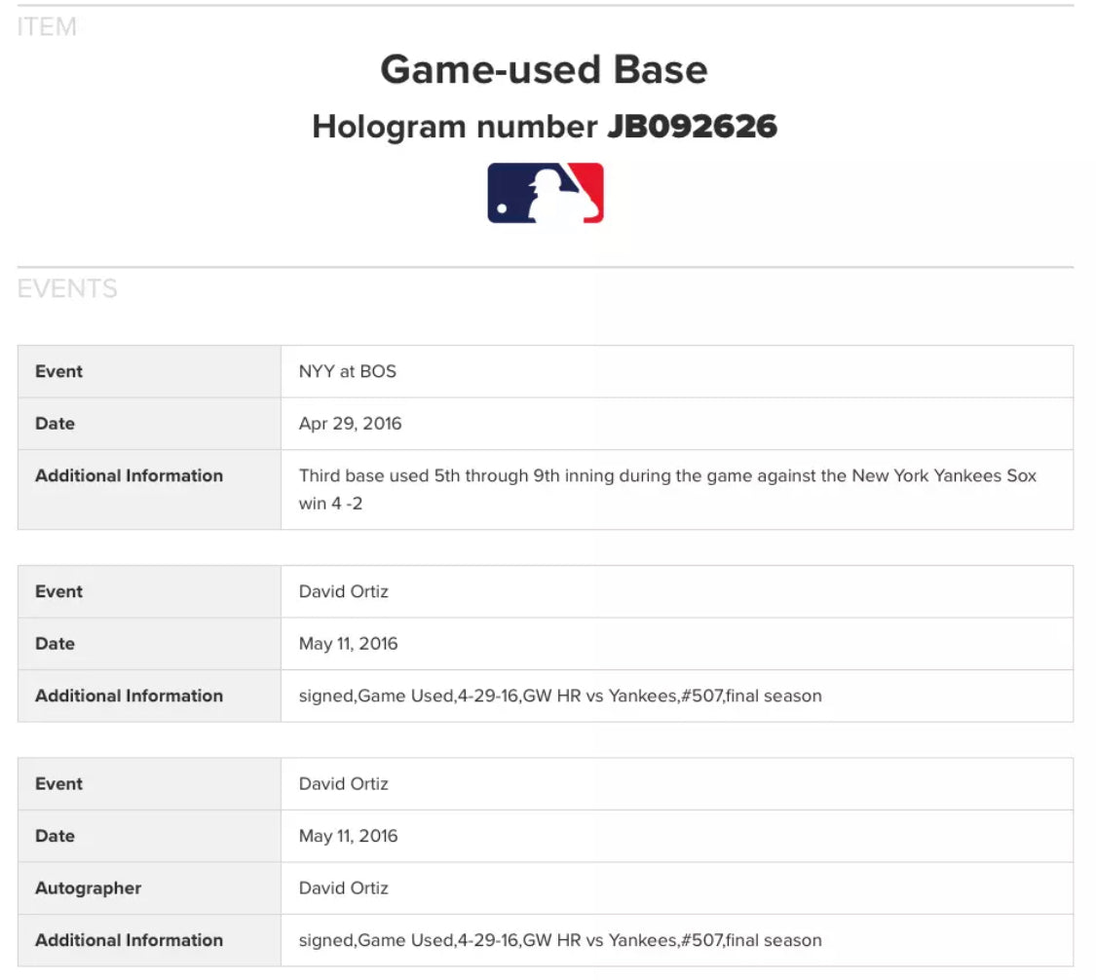
Task: Click the Date label directly above Autographer
Action: tap(55, 836)
